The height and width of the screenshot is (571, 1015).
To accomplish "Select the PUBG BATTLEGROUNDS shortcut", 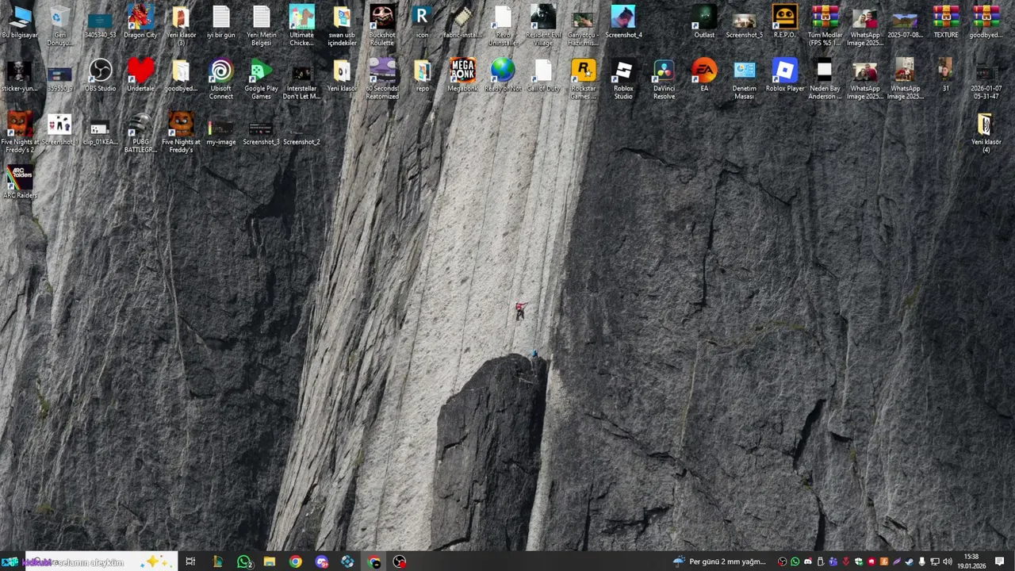I will (x=140, y=132).
